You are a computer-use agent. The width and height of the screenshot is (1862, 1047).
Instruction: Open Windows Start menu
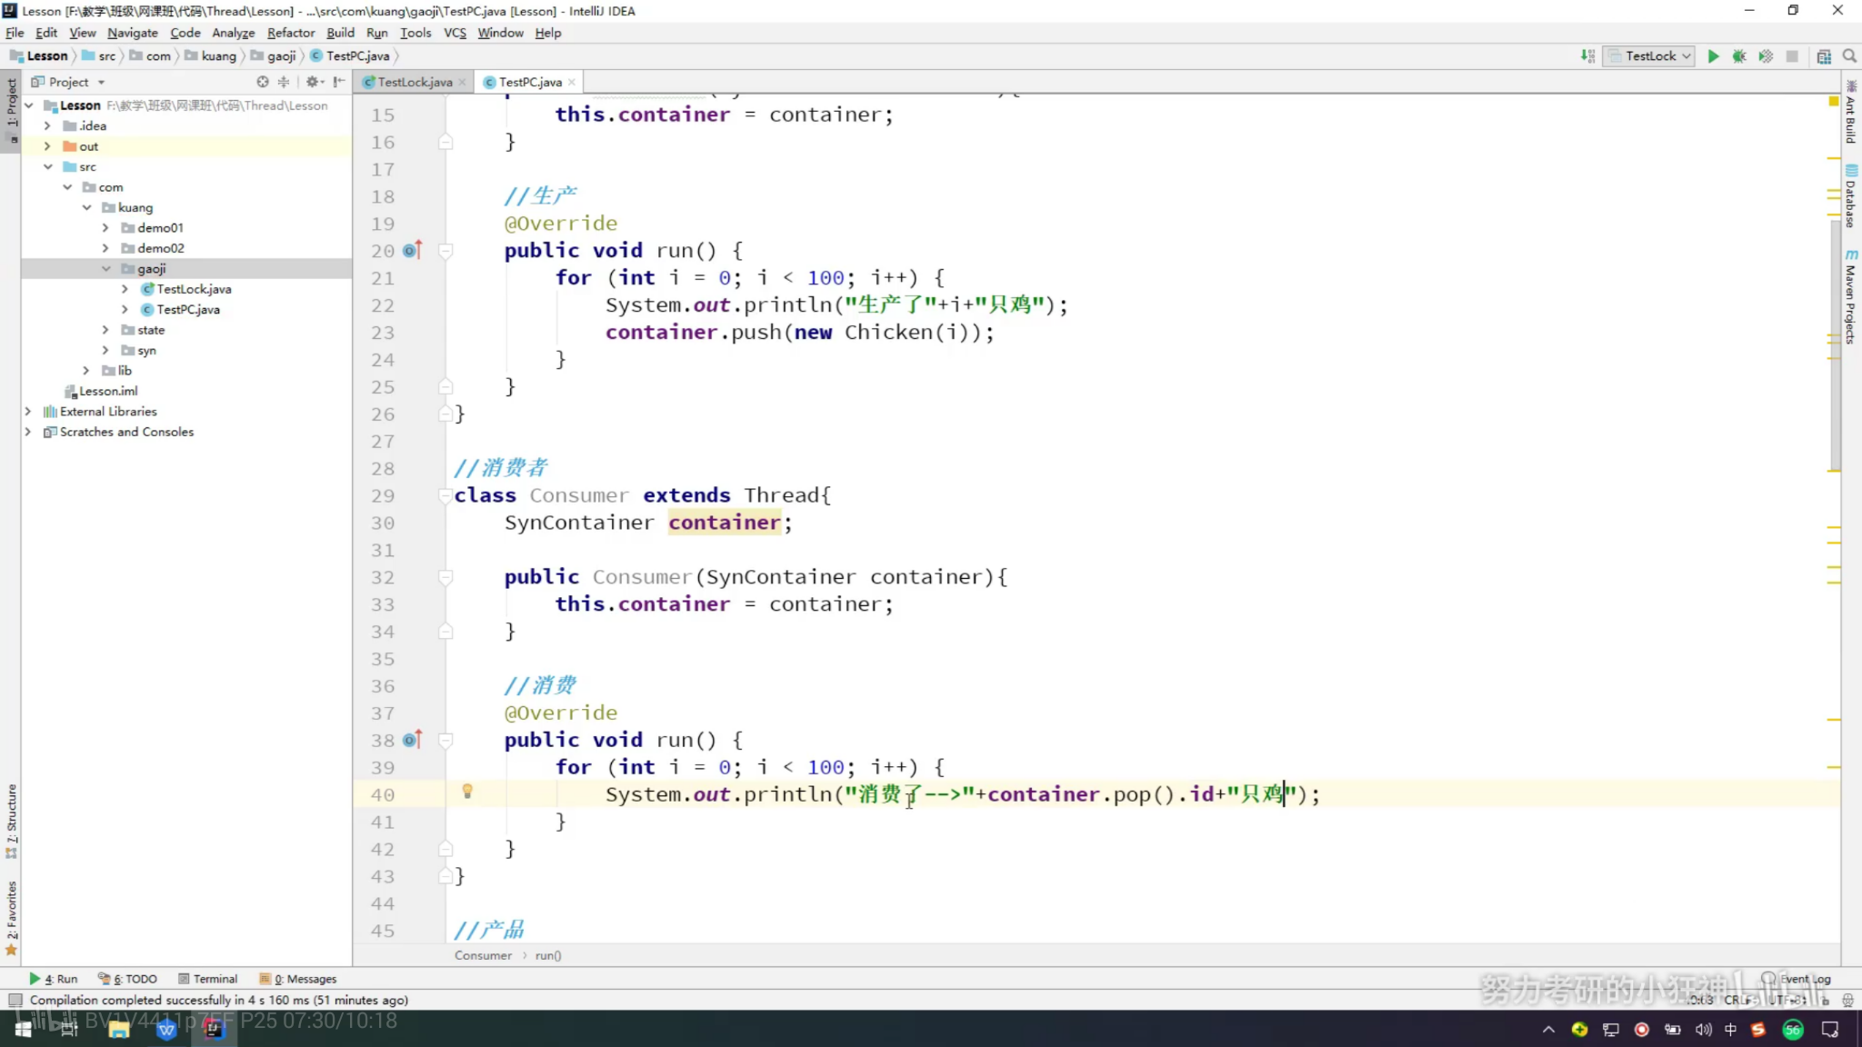(23, 1029)
